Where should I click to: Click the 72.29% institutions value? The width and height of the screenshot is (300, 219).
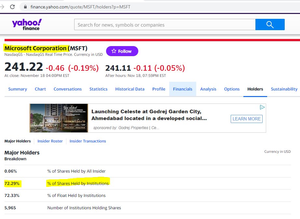coord(12,184)
